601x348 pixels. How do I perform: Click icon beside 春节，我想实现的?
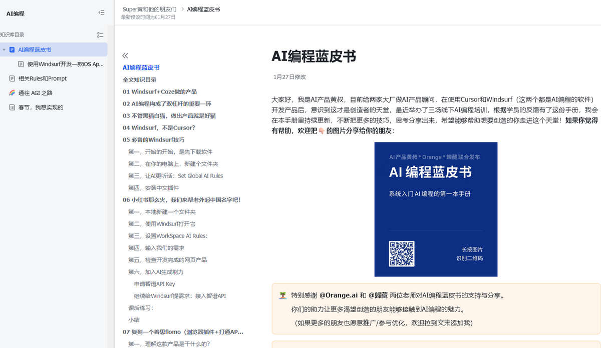[x=12, y=107]
